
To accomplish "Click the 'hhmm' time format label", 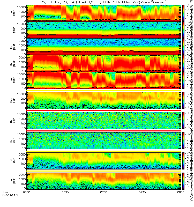I will [x=6, y=192].
